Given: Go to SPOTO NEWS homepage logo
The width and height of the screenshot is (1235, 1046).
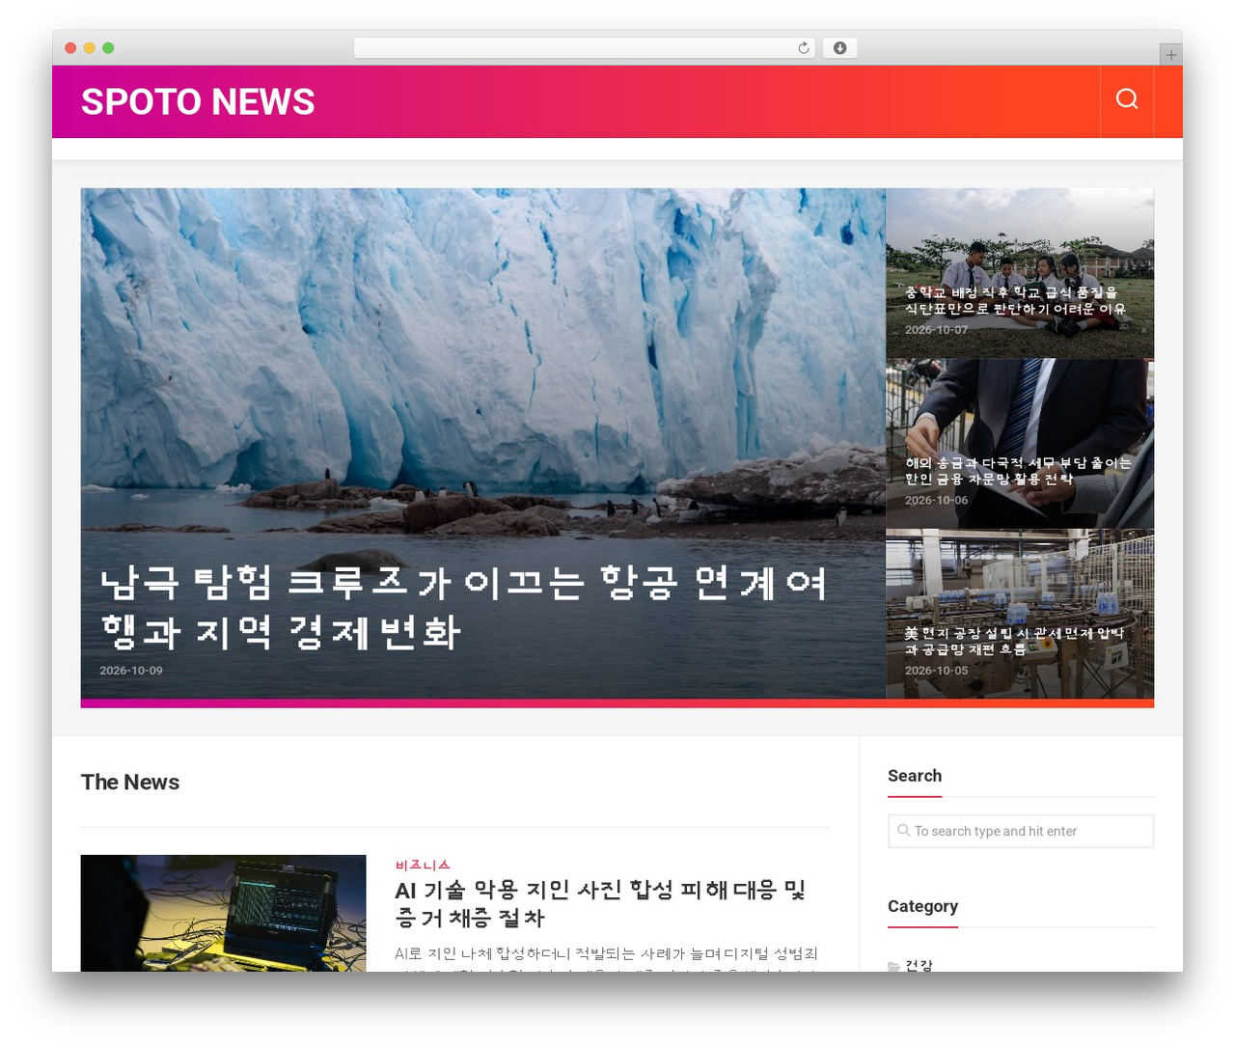Looking at the screenshot, I should tap(198, 101).
